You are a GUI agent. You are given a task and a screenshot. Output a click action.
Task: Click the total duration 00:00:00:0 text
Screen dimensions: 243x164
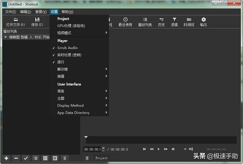click(119, 149)
